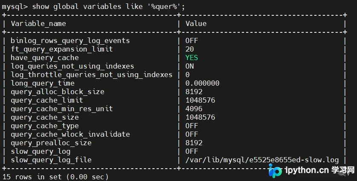
Task: Click the OFF value of binlog_rows_query_log_events
Action: [x=192, y=41]
